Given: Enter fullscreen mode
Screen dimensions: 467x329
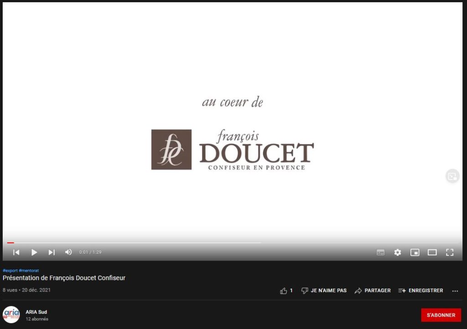Looking at the screenshot, I should [x=450, y=252].
